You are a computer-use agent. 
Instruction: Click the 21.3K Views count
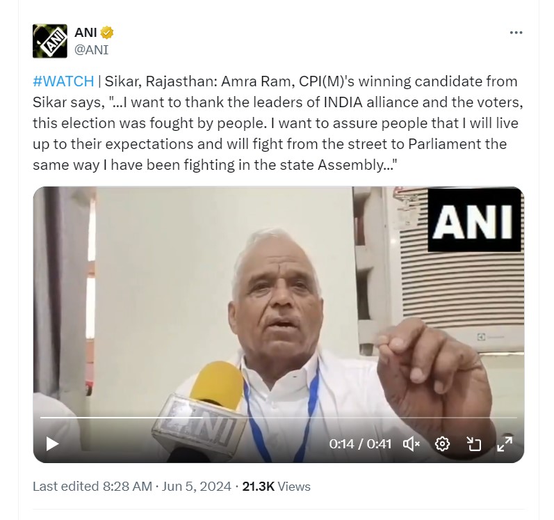point(276,487)
